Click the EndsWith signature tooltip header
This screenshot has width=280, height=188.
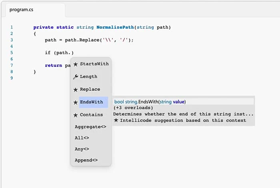pos(183,102)
